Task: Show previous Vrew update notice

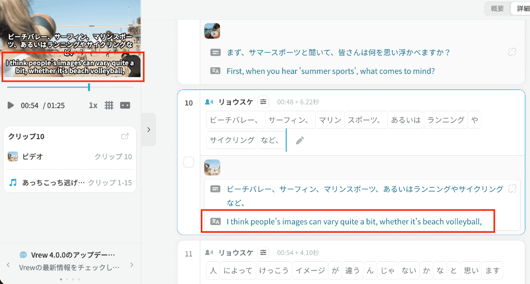Action: pos(8,265)
